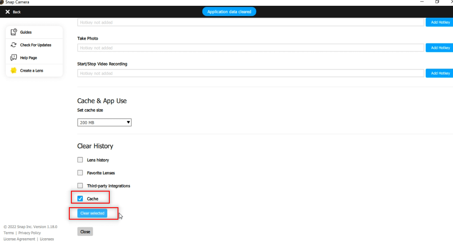This screenshot has width=453, height=244.
Task: Click the Third-party integrations label
Action: pyautogui.click(x=109, y=186)
